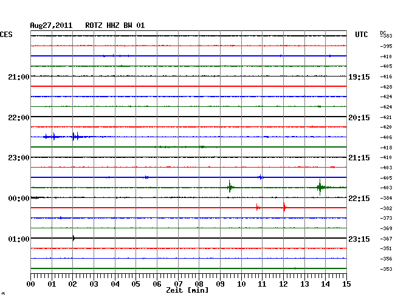Click the 23:15 UTC time label
The image size is (395, 300).
pyautogui.click(x=359, y=239)
